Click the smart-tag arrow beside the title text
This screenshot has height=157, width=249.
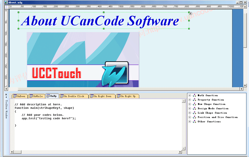point(190,14)
